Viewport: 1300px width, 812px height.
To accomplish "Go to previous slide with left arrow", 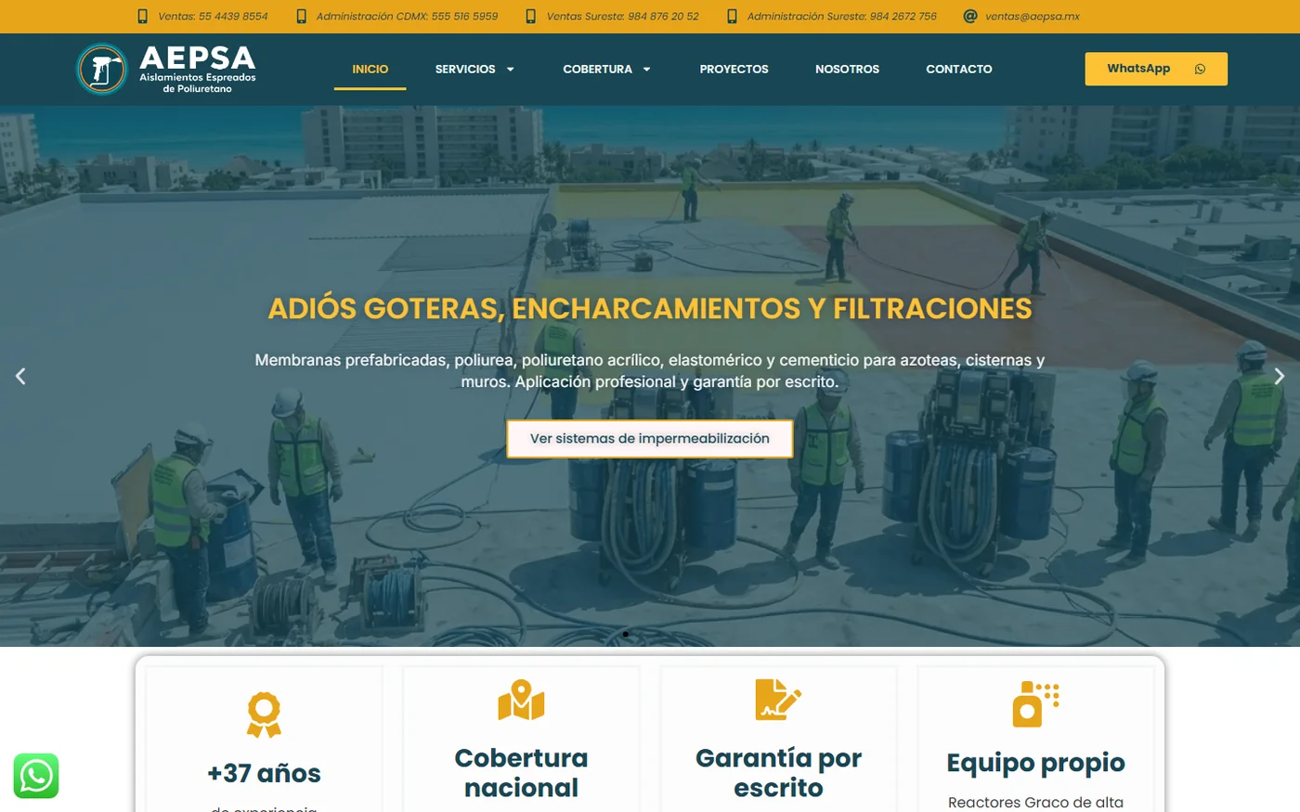I will click(x=20, y=376).
